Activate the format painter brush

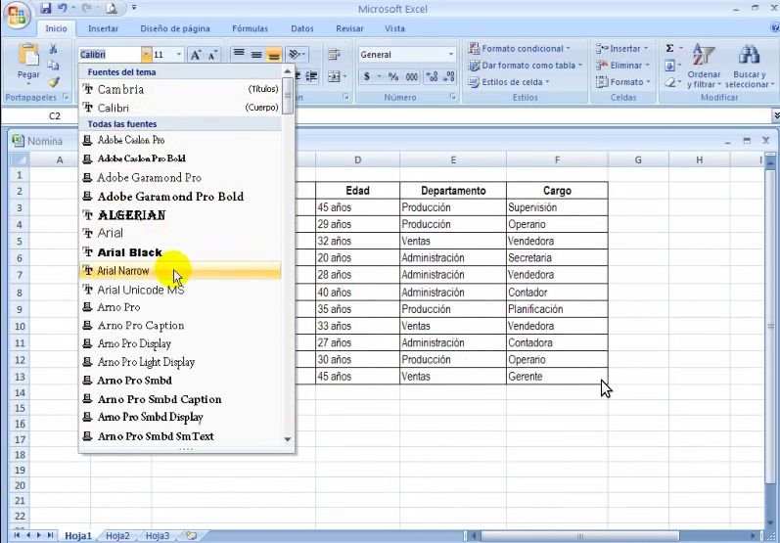tap(53, 81)
